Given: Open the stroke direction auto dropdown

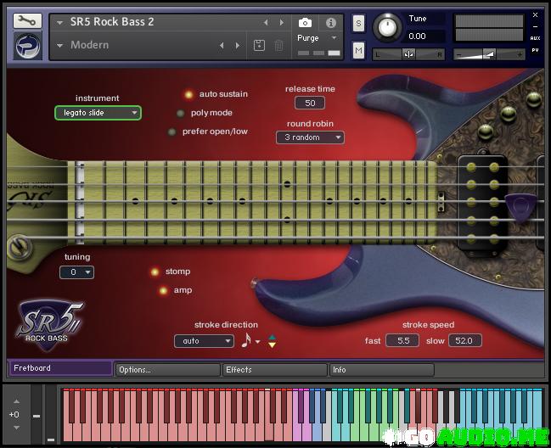Looking at the screenshot, I should click(204, 341).
